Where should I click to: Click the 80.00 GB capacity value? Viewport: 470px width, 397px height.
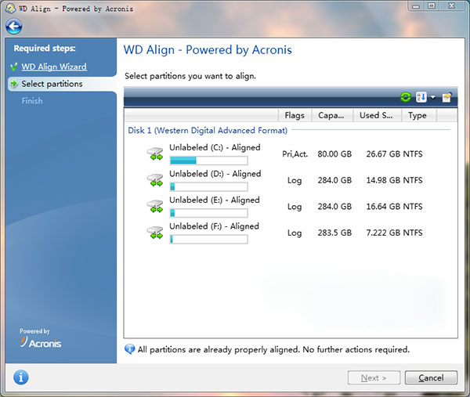coord(334,154)
